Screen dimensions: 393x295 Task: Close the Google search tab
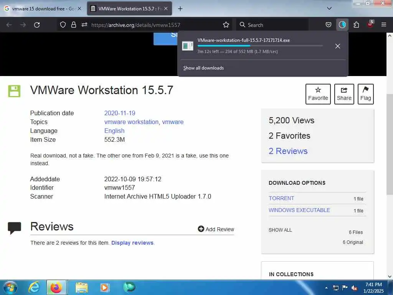[79, 8]
